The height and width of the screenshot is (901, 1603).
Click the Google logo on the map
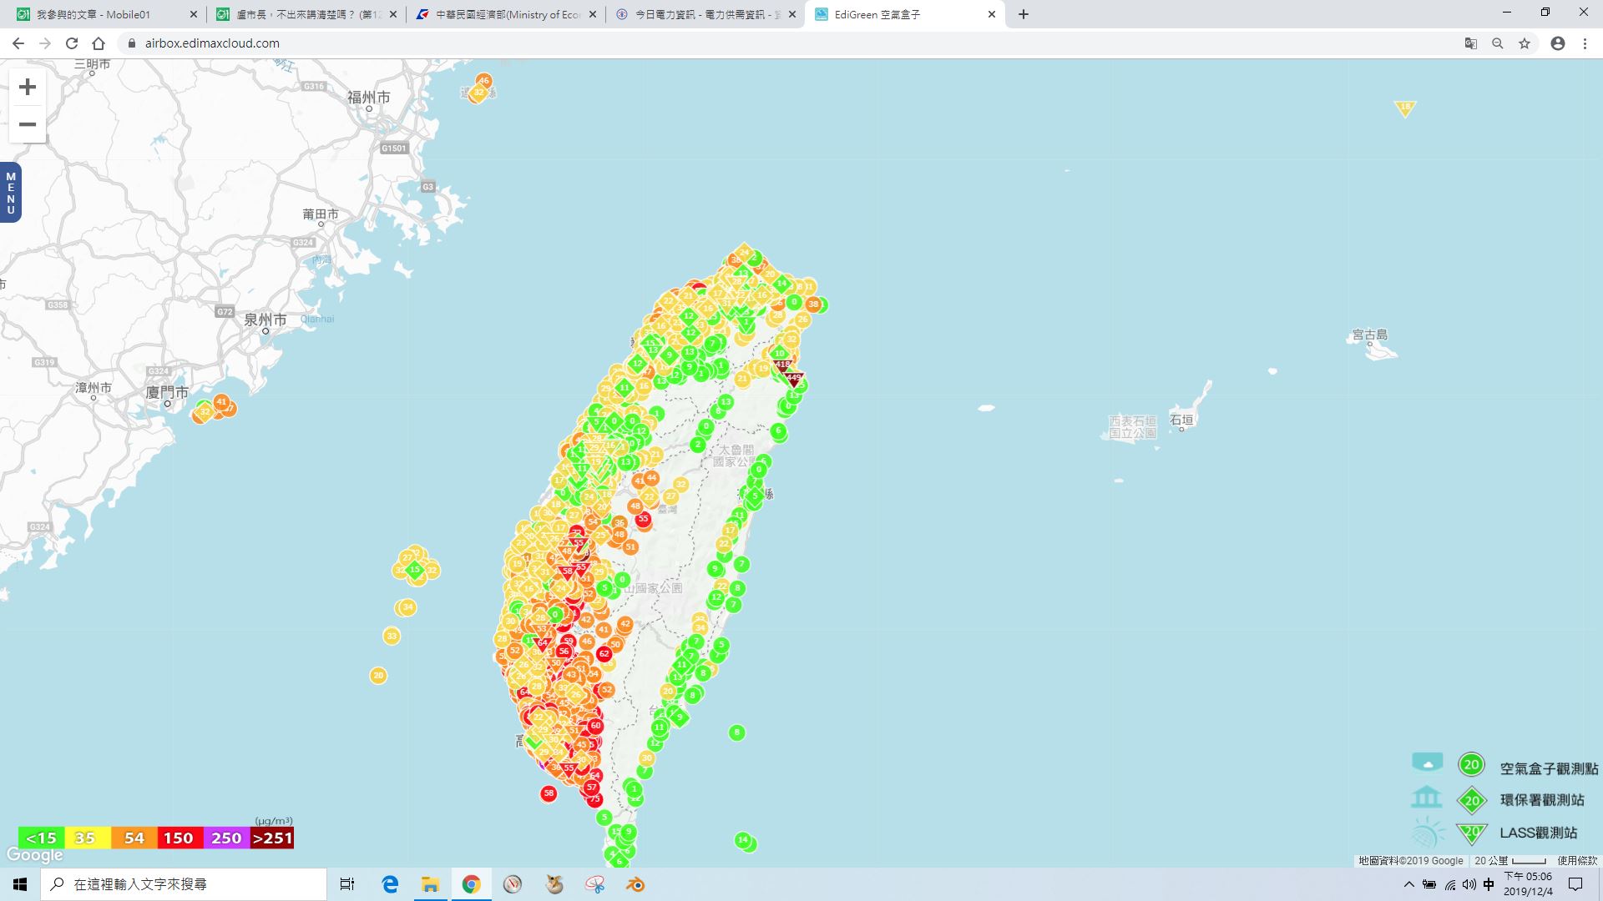[x=35, y=855]
